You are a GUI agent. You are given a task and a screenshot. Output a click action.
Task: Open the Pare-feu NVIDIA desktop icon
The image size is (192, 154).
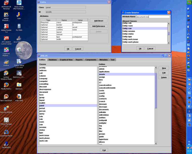6,109
